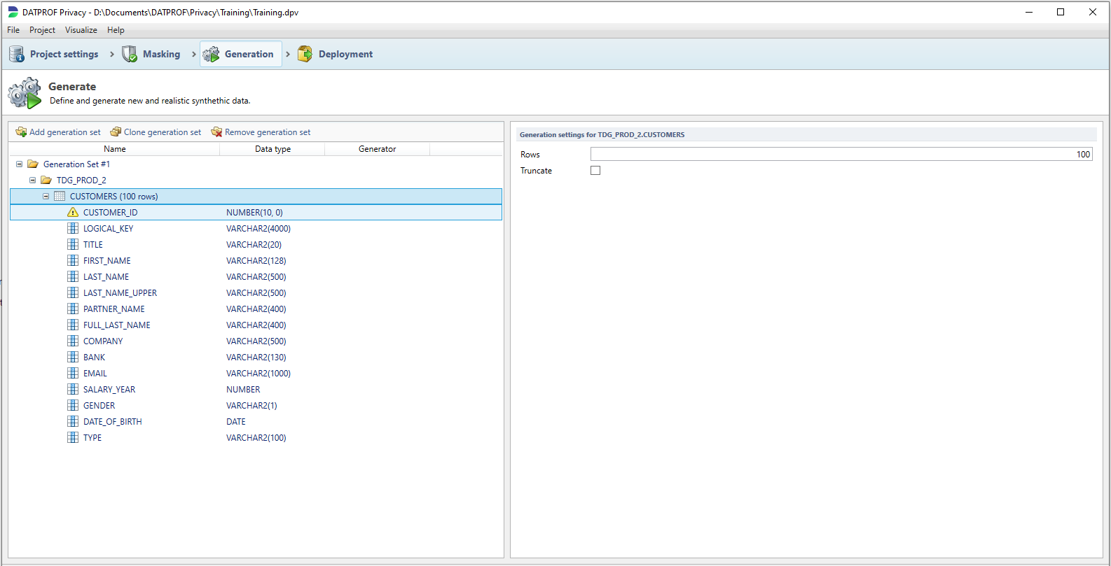
Task: Click the Masking shield icon
Action: 130,54
